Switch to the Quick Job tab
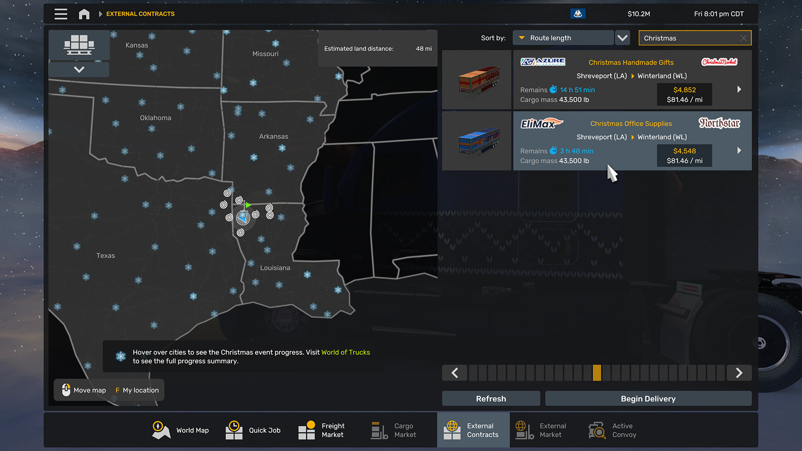 pyautogui.click(x=253, y=430)
